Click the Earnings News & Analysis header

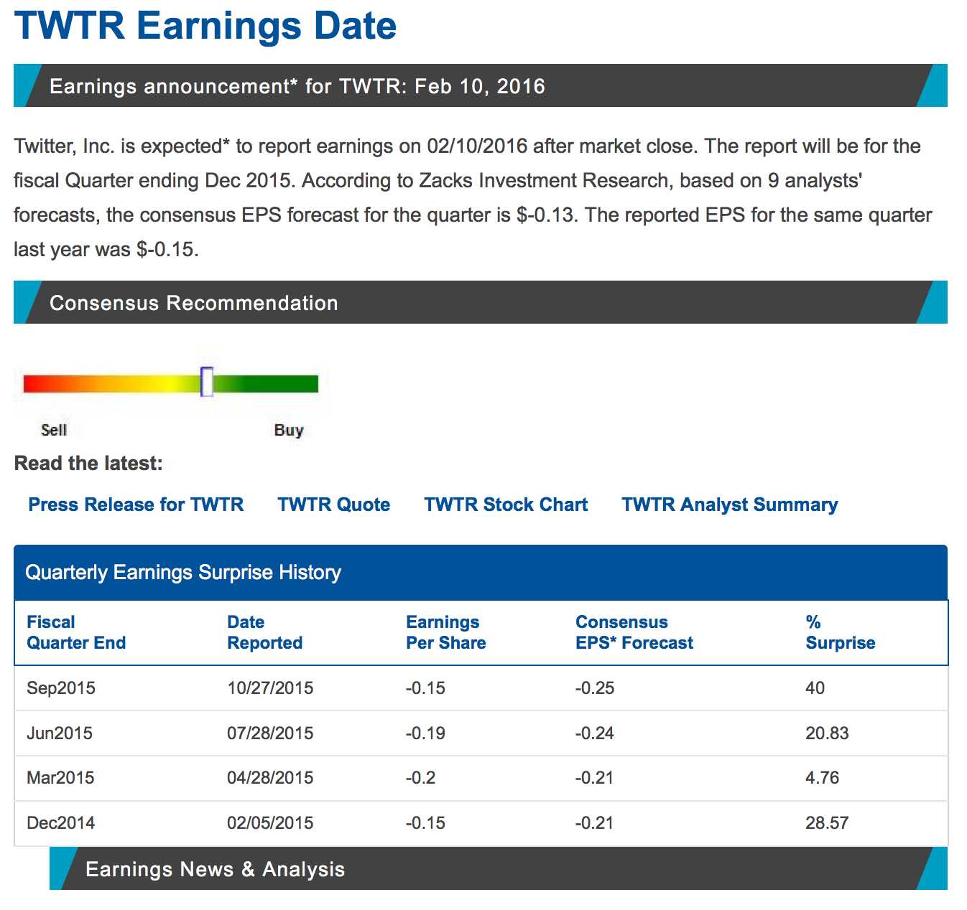click(498, 869)
